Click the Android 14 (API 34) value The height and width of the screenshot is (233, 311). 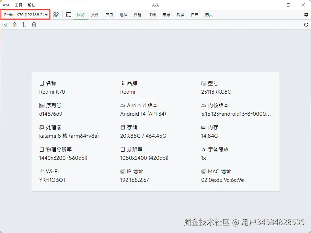coord(143,114)
